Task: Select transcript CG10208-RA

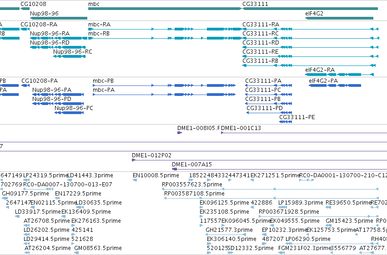Action: [x=25, y=29]
